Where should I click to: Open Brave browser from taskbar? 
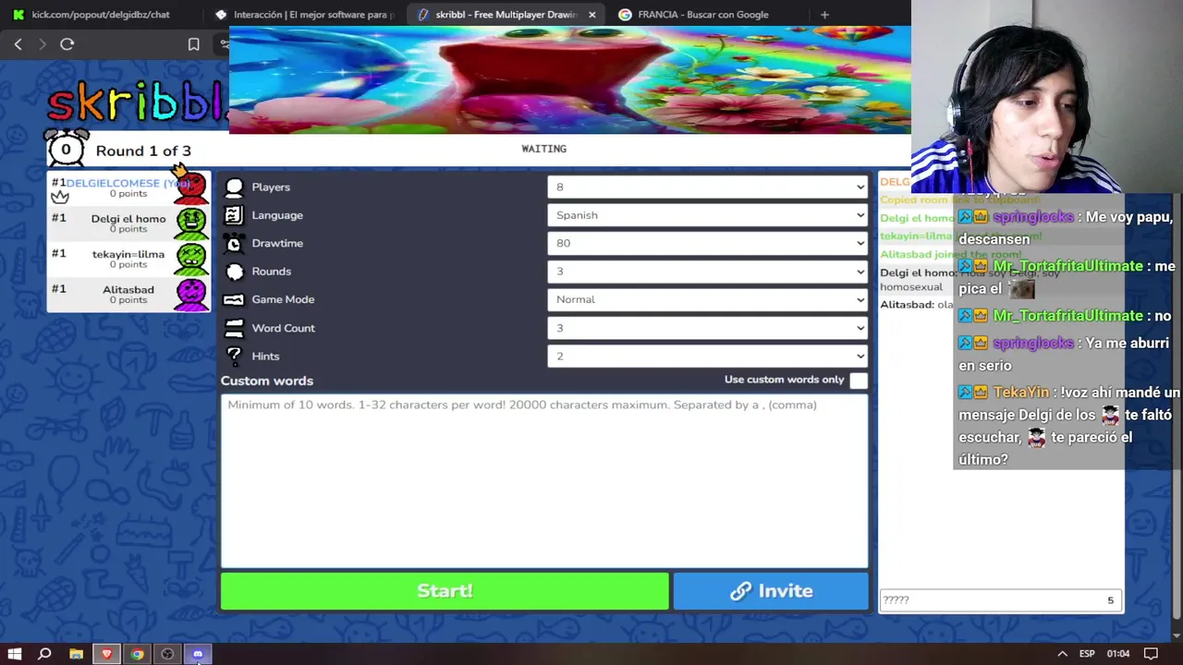pos(106,654)
